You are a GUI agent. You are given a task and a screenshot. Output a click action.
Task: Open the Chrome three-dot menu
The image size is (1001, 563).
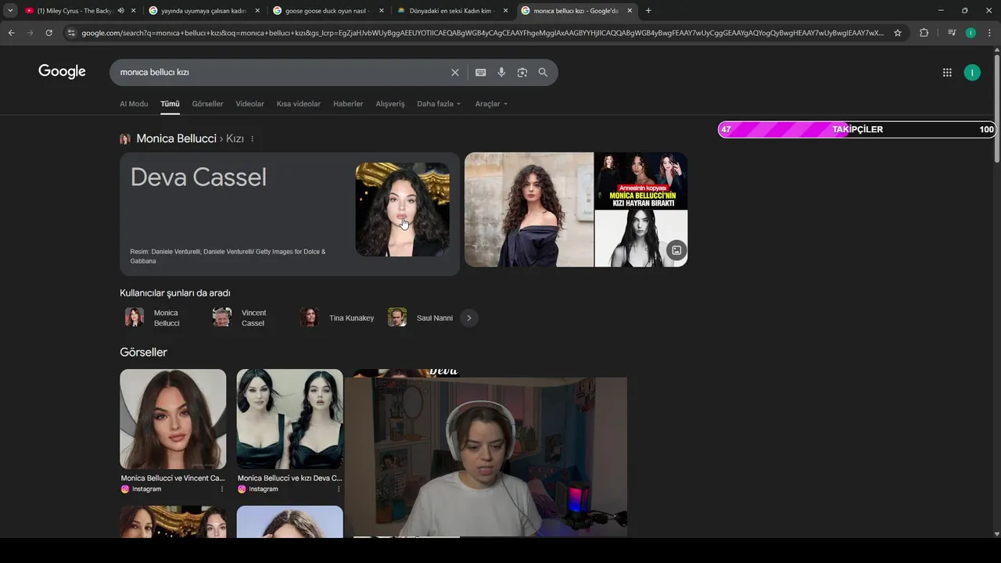pos(989,33)
